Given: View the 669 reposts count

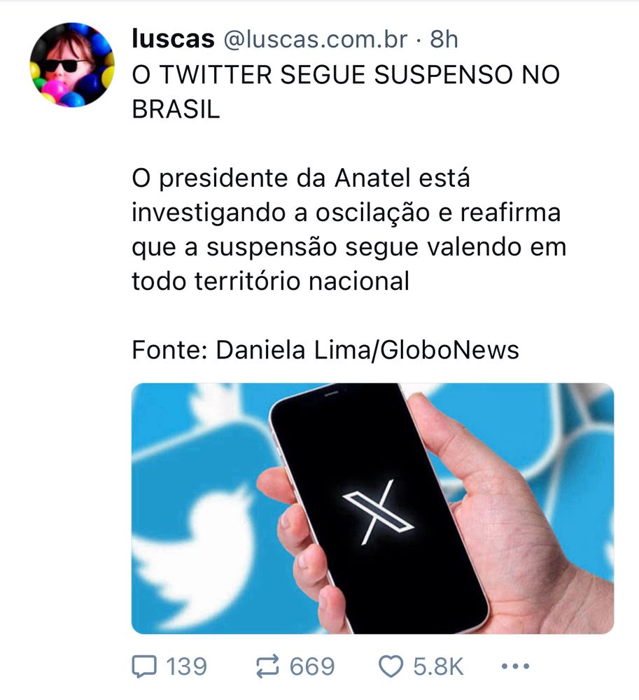Looking at the screenshot, I should [312, 666].
